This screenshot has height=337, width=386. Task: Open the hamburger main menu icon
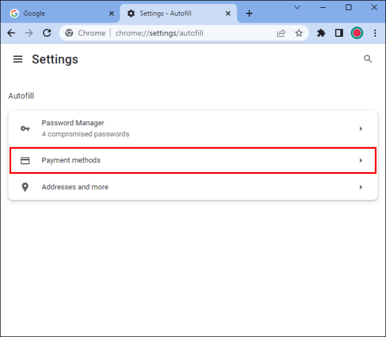(18, 59)
